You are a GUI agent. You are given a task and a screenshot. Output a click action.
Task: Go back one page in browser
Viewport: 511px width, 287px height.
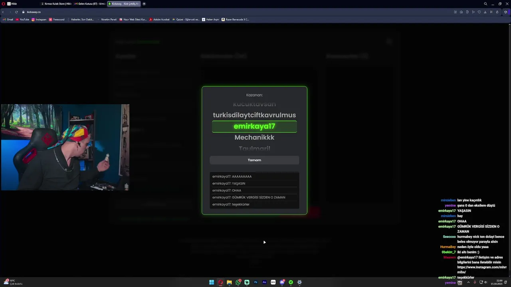3,12
